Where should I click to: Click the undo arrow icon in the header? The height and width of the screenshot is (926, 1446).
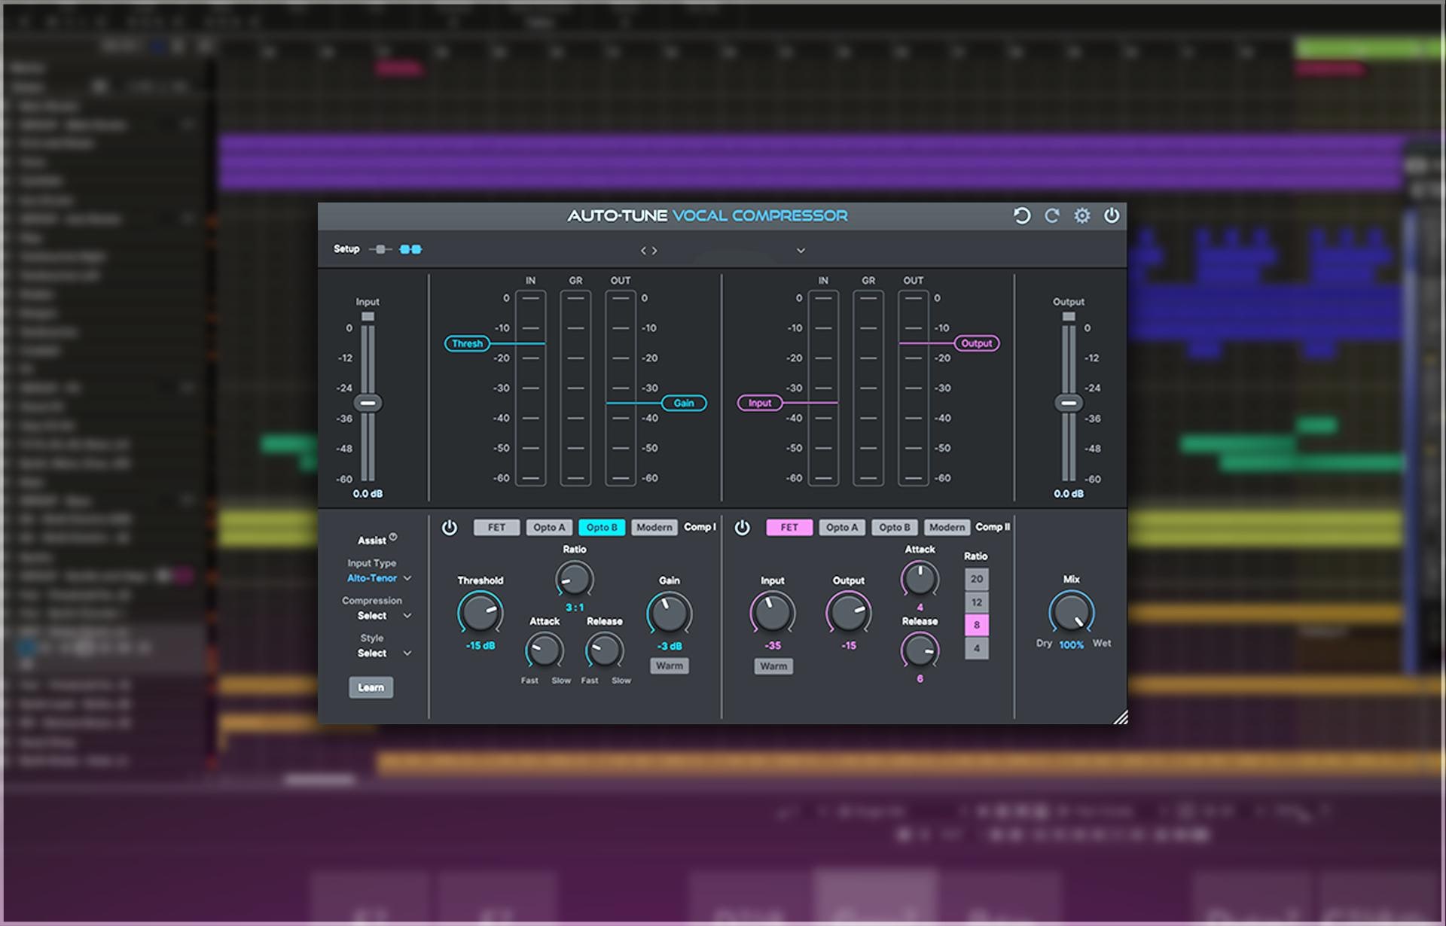(1021, 216)
